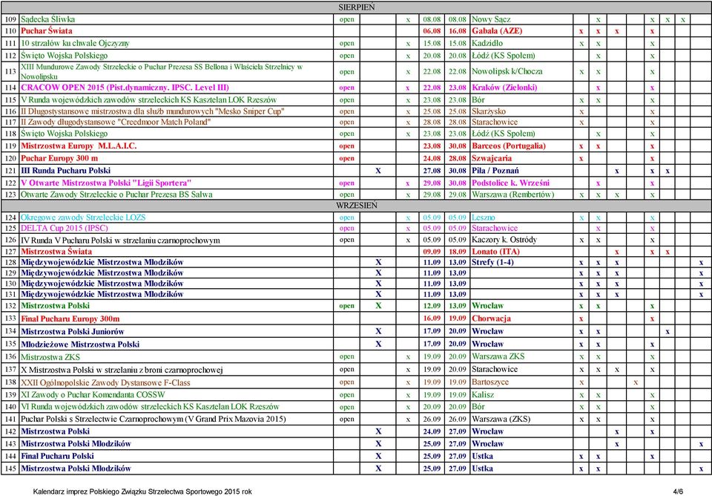The height and width of the screenshot is (496, 712).
Task: Select XXII Ogólnopolskie Zawody Dystansowe F-Class
Action: tap(105, 382)
